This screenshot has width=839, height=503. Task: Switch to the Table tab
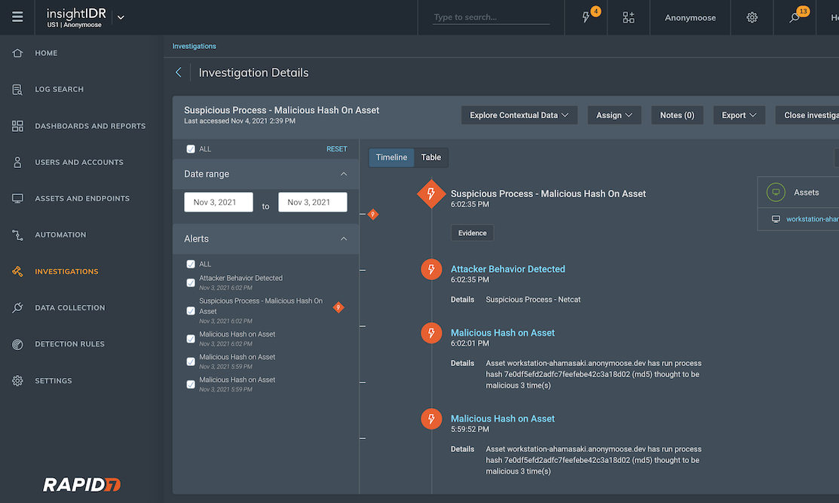pos(431,157)
